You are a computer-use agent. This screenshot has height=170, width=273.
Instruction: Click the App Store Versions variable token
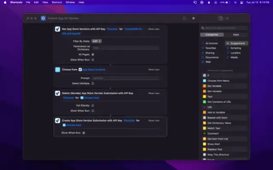pyautogui.click(x=92, y=70)
